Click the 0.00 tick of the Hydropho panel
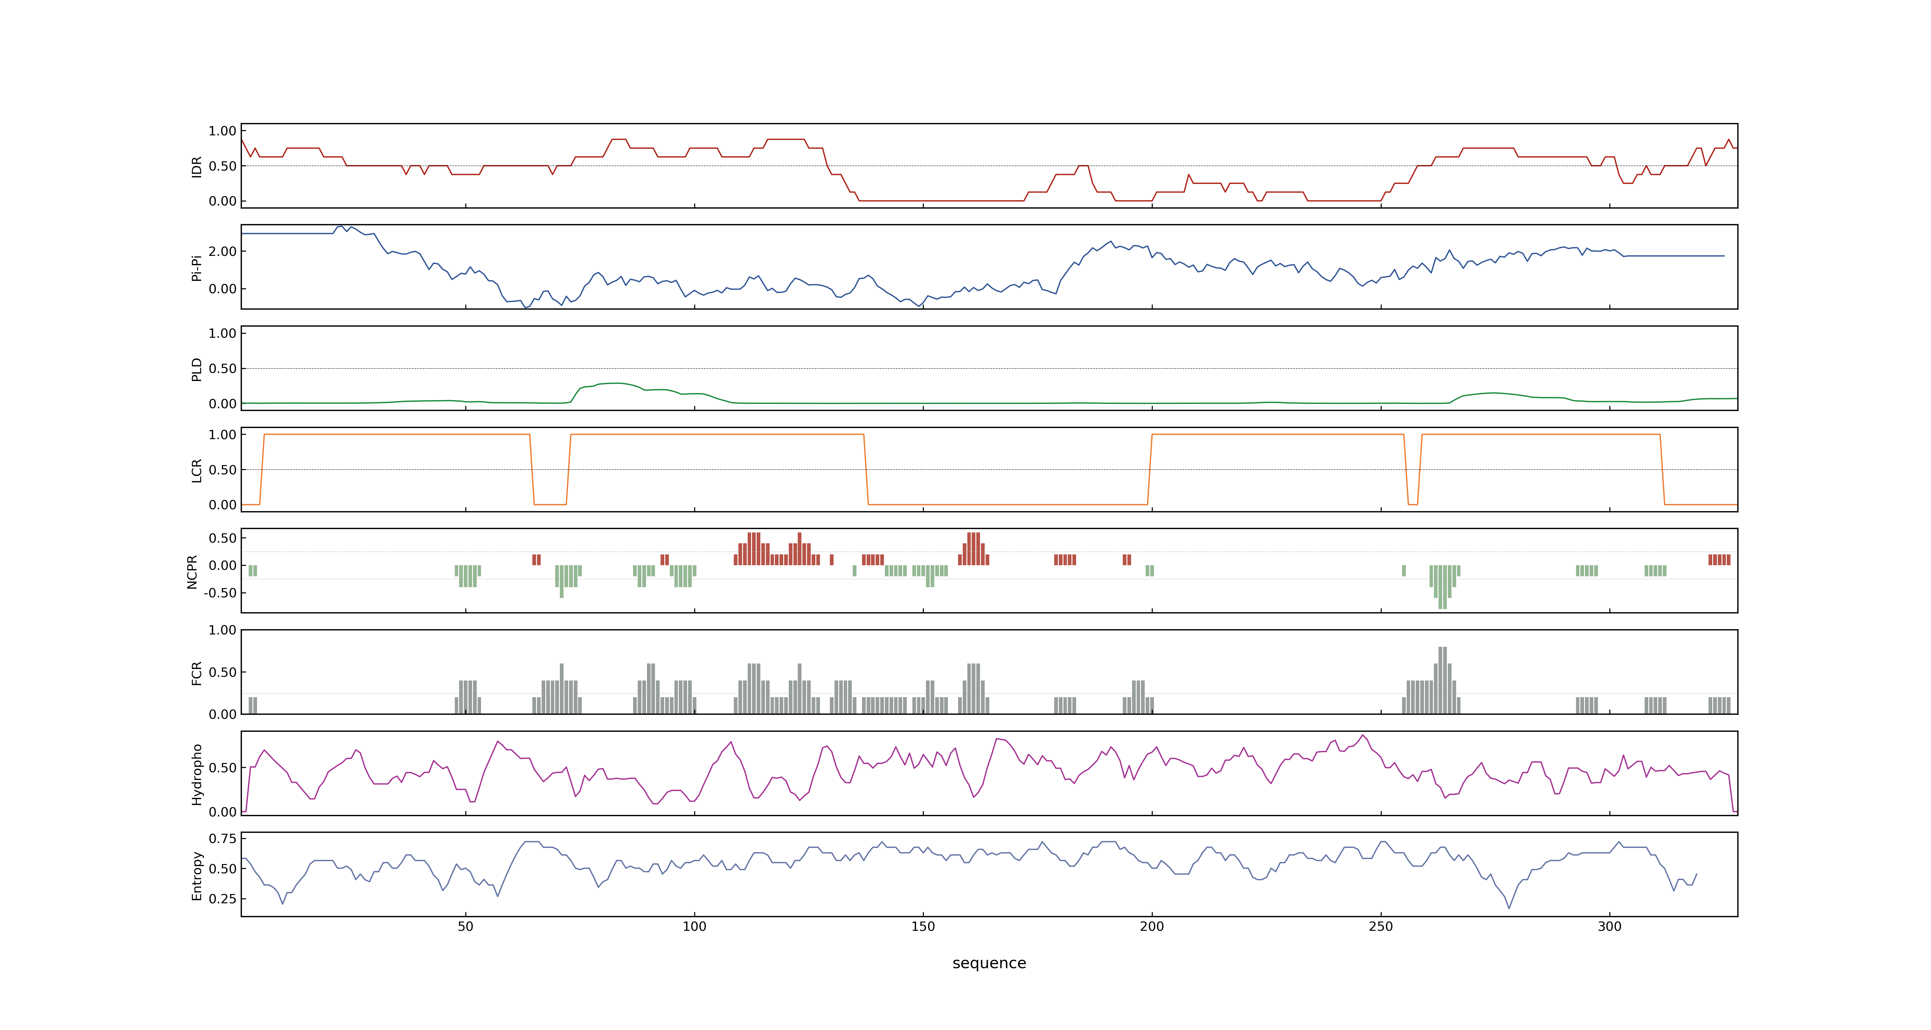1931x1030 pixels. click(223, 812)
